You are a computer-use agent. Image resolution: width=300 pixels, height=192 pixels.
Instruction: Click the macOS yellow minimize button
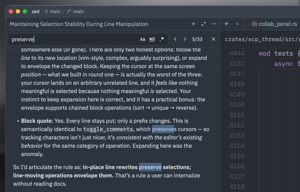click(18, 11)
